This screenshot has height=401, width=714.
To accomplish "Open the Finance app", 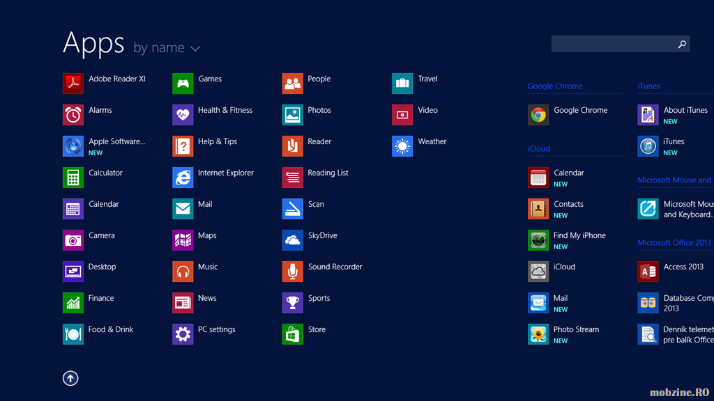I will coord(89,303).
